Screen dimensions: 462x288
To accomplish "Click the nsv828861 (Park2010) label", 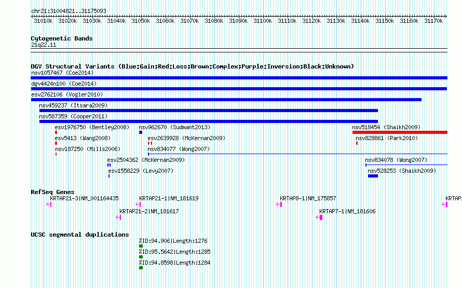I will click(x=387, y=138).
